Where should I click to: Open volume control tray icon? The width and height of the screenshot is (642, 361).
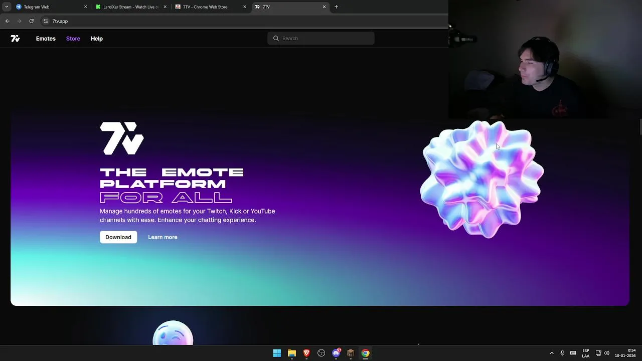point(606,353)
